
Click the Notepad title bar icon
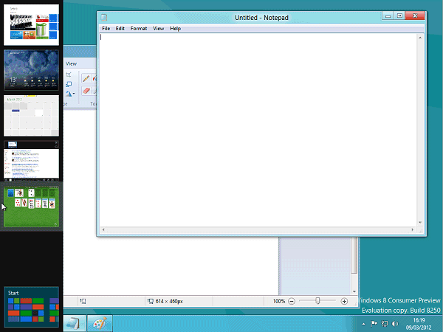pos(104,18)
